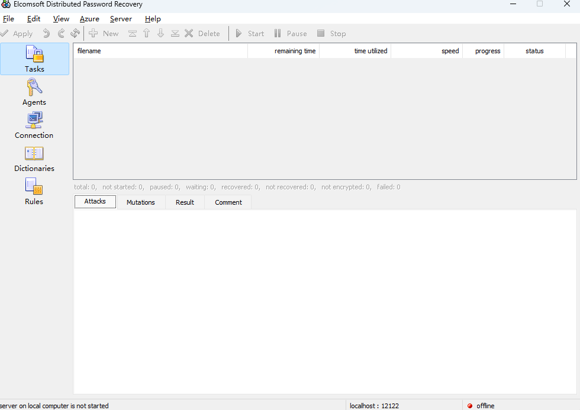Minimize the Elcomsoft window

513,4
